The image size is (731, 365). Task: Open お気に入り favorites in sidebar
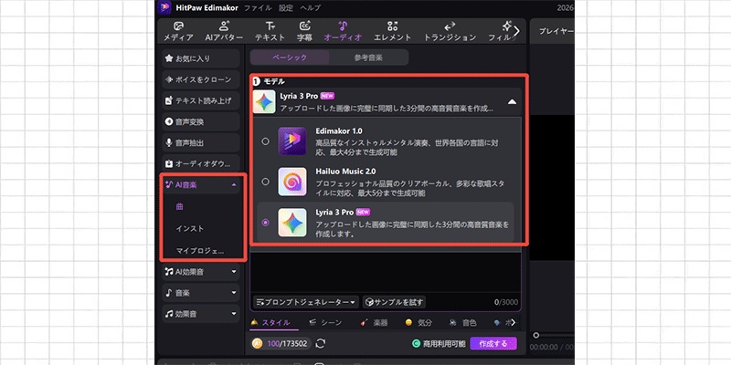(x=201, y=58)
